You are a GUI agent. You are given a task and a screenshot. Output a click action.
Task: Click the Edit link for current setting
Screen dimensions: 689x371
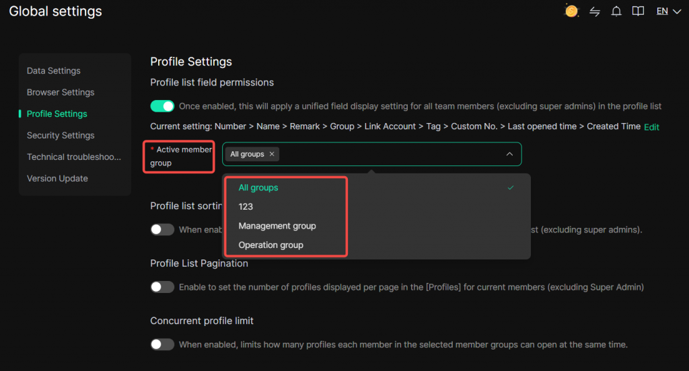click(651, 127)
